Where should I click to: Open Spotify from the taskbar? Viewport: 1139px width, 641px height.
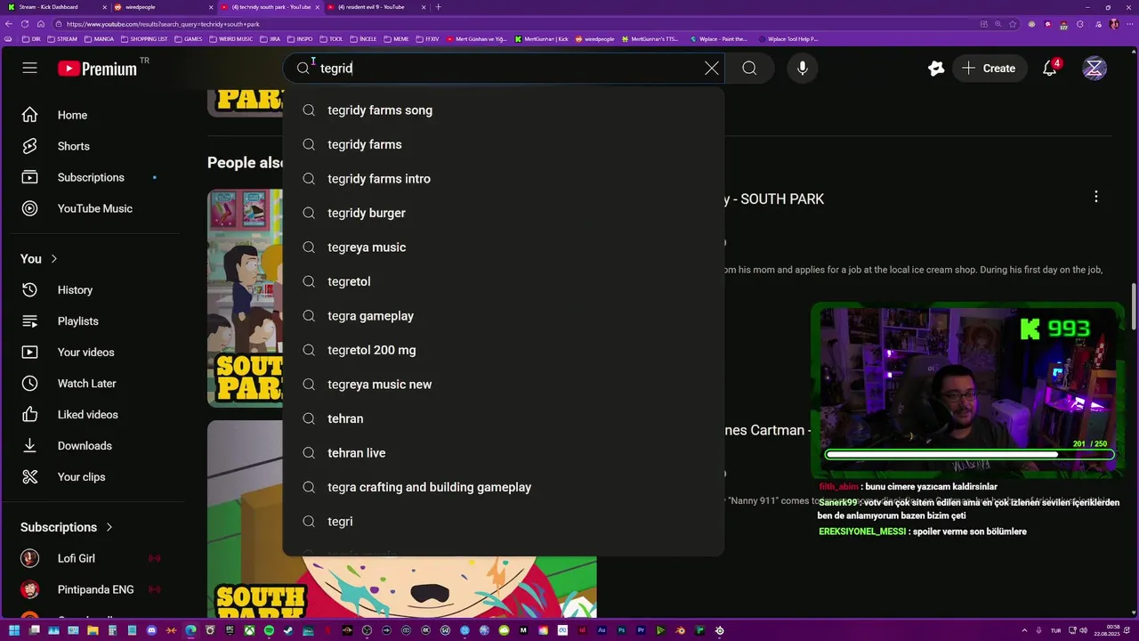pyautogui.click(x=269, y=630)
